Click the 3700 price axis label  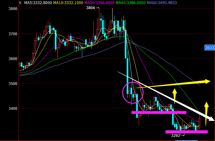coord(12,34)
